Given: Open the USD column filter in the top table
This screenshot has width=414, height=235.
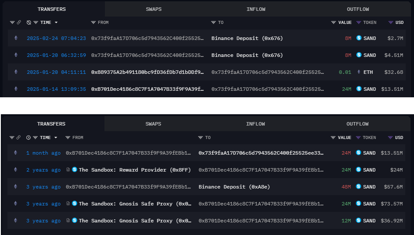Looking at the screenshot, I should (391, 22).
